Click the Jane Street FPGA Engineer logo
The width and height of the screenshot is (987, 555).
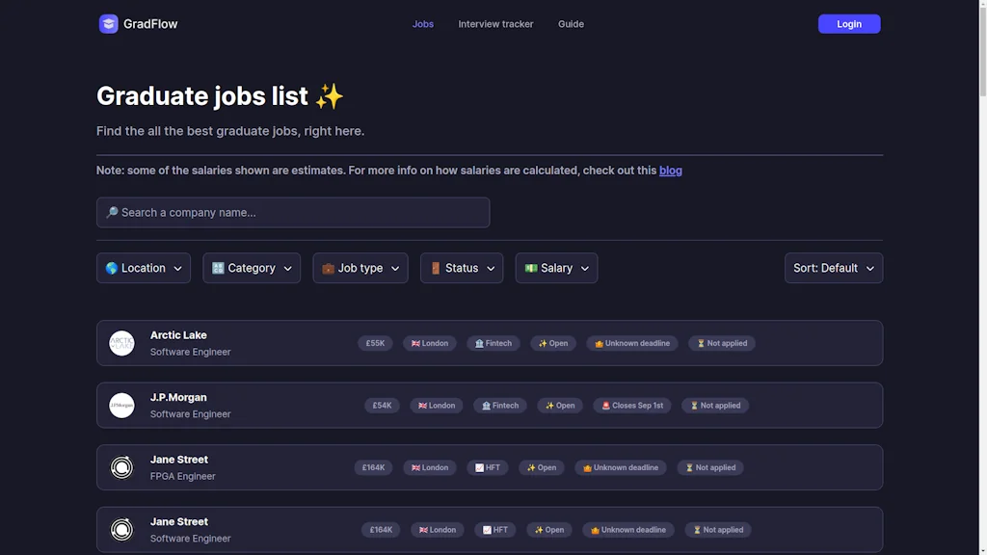[121, 466]
